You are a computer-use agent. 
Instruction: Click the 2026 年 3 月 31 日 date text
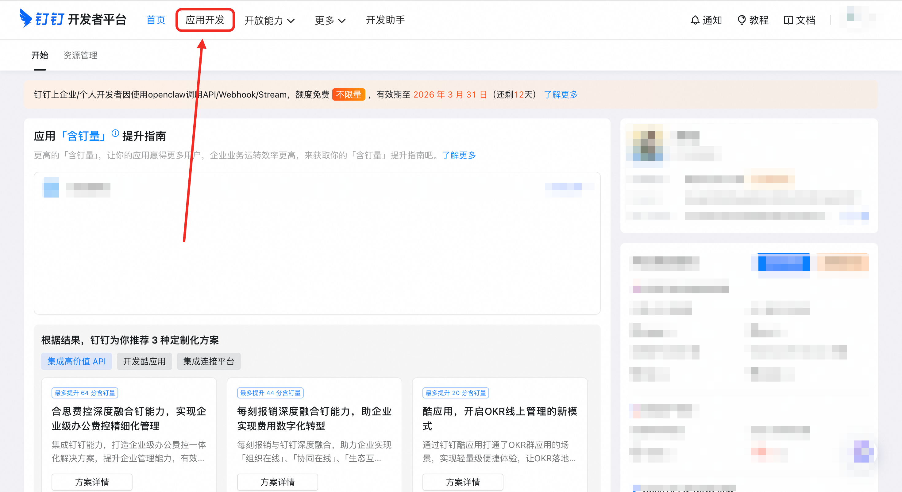(x=450, y=94)
